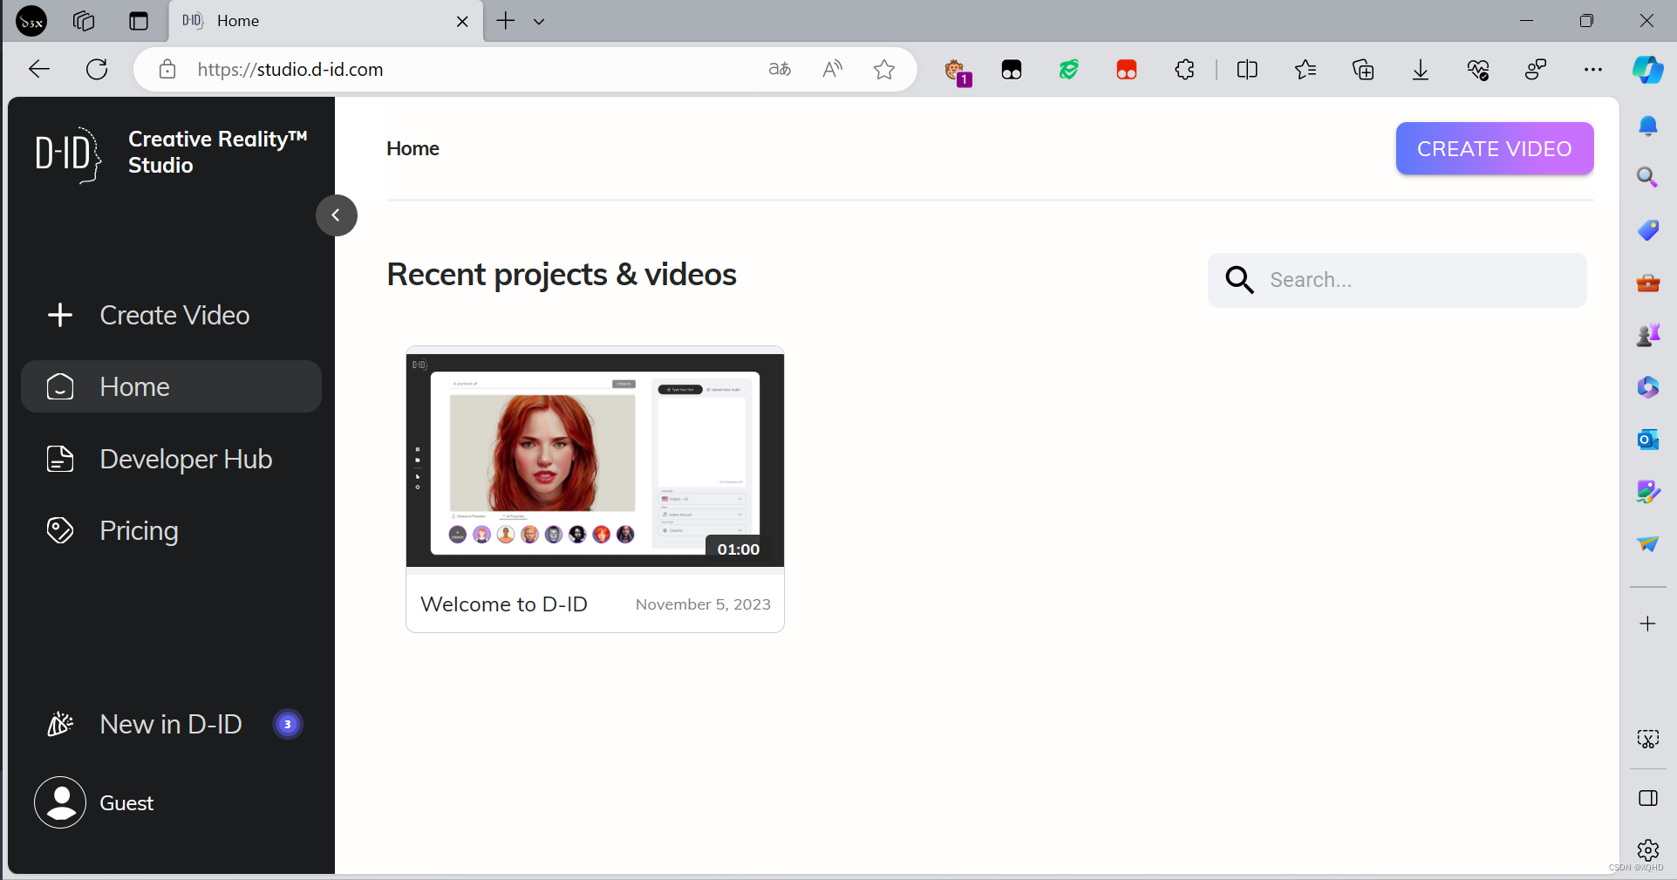Open the tools briefcase icon in Edge sidebar
Screen dimensions: 1677x880
tap(1647, 283)
